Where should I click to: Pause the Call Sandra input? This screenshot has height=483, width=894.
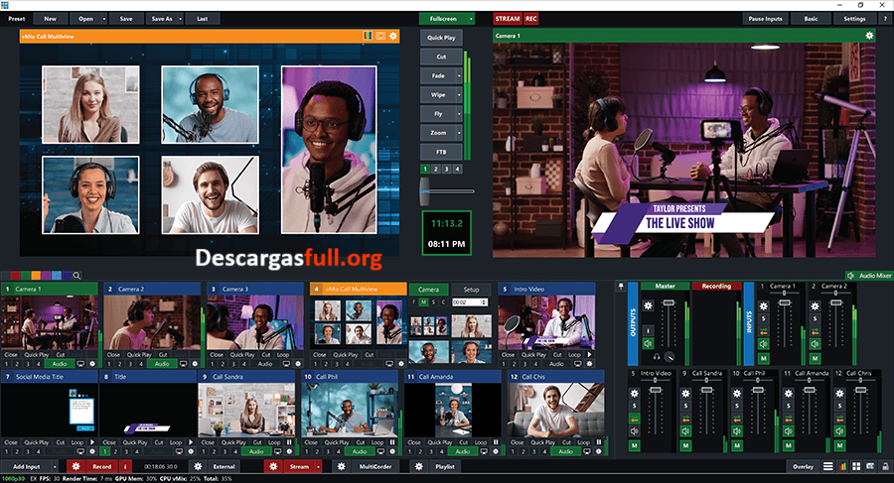point(289,442)
